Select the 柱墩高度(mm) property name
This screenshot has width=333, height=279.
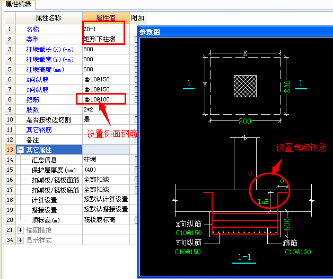click(45, 69)
